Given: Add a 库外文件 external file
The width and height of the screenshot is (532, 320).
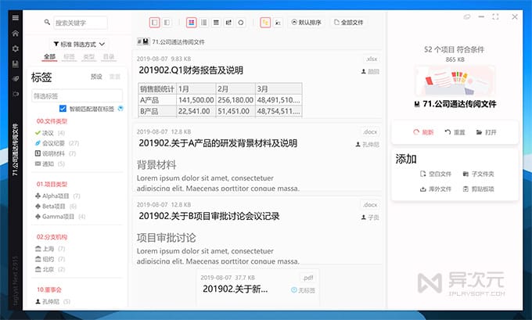Looking at the screenshot, I should [436, 189].
